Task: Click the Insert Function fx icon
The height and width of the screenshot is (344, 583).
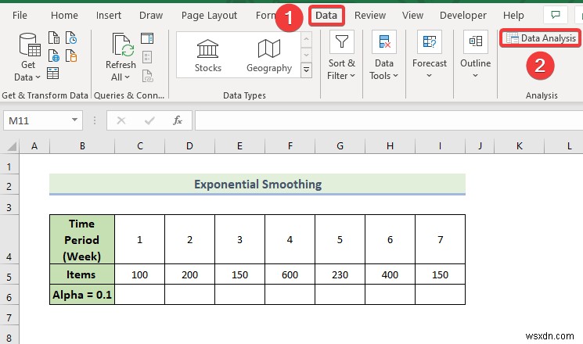Action: (178, 120)
